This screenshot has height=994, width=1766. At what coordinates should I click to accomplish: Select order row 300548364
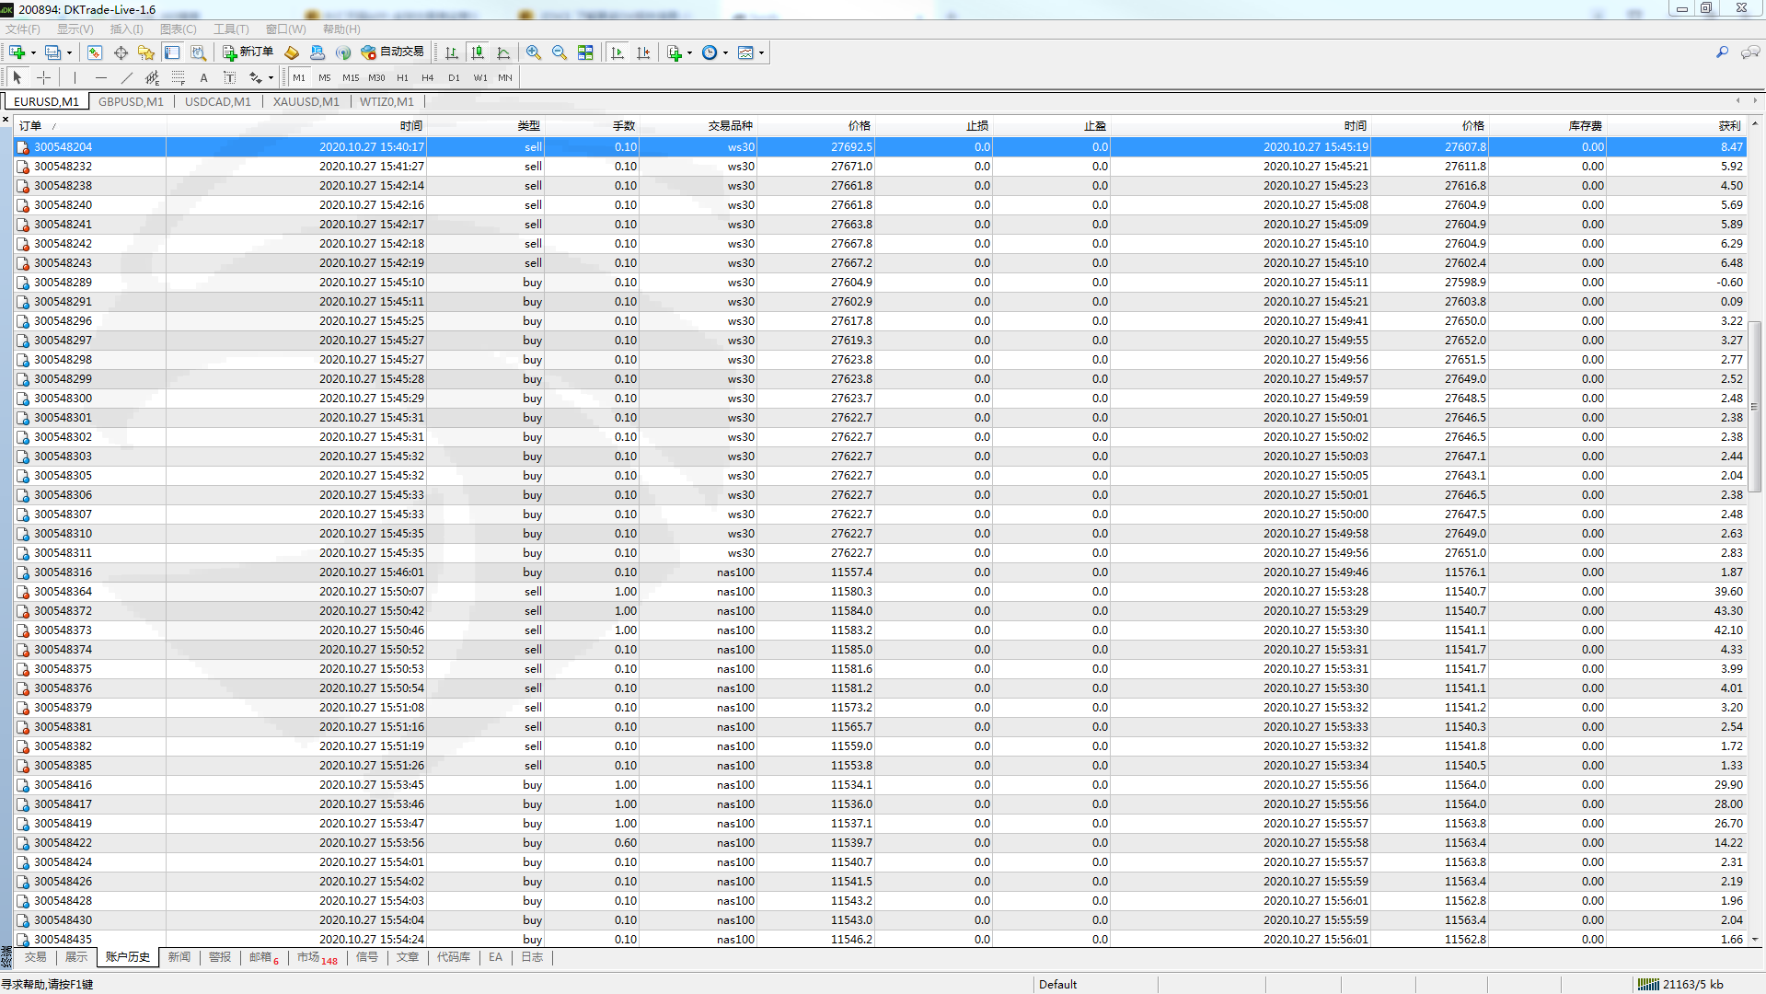tap(63, 592)
